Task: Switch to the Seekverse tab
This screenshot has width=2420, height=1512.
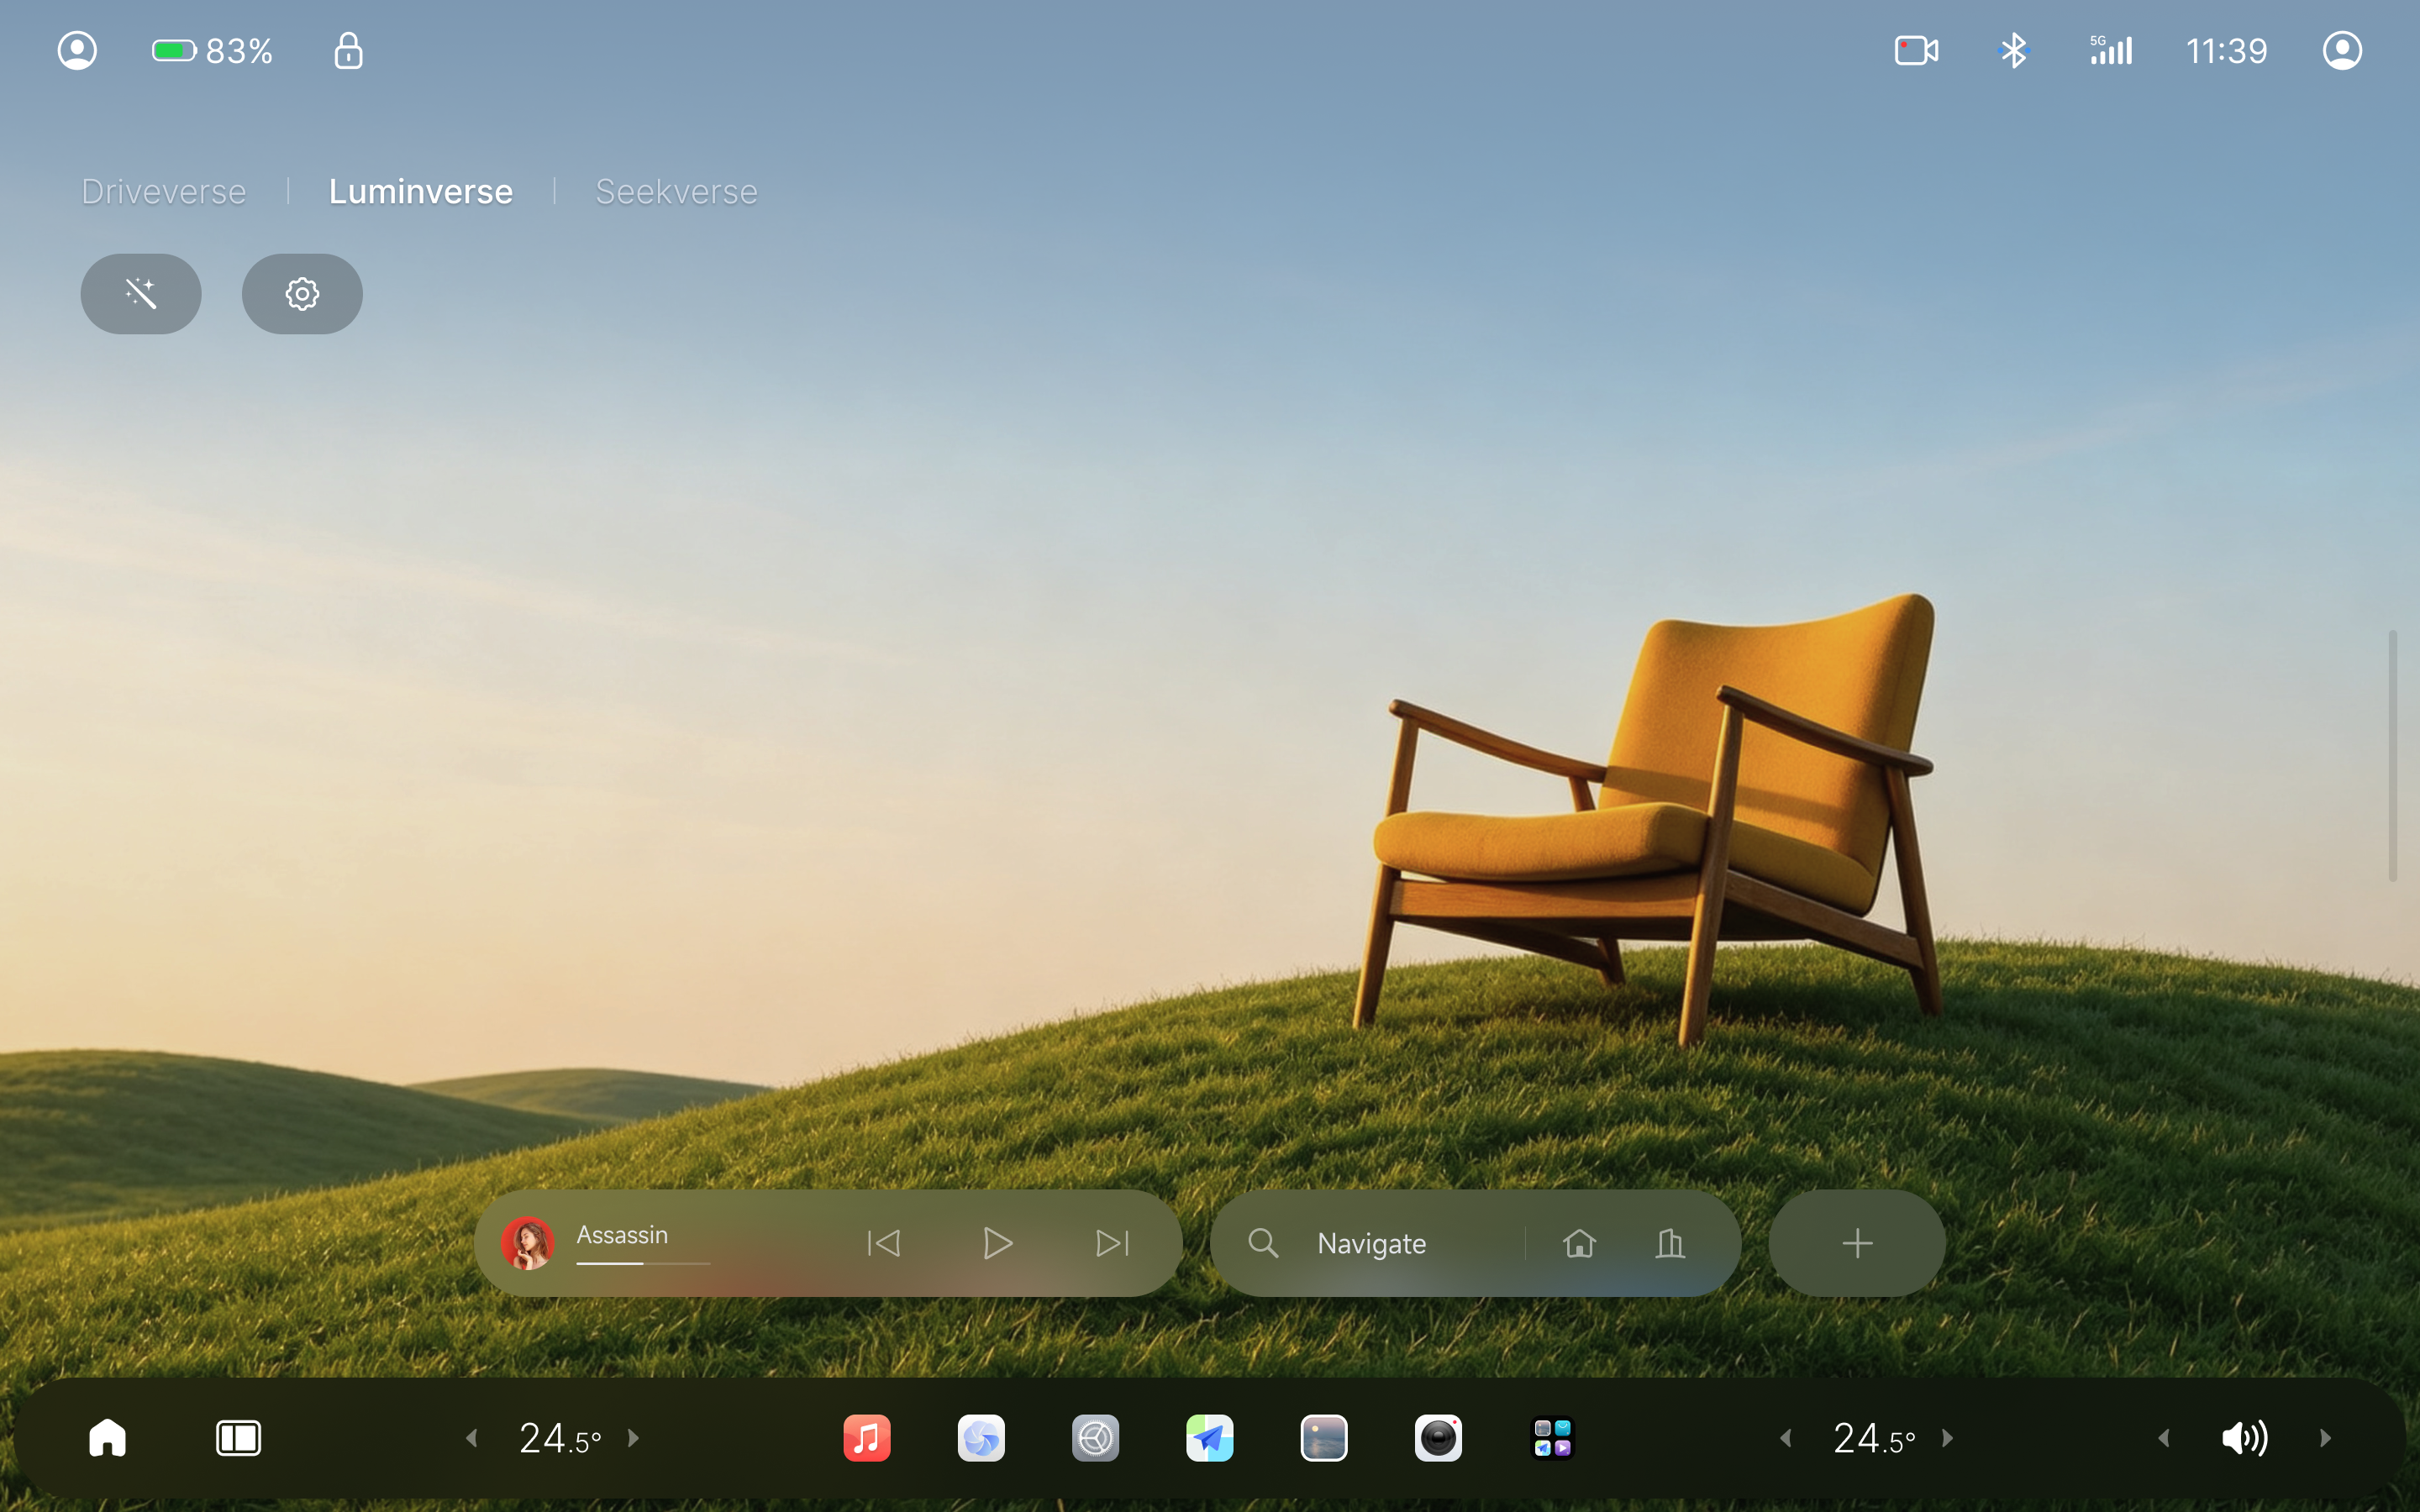Action: [x=676, y=191]
